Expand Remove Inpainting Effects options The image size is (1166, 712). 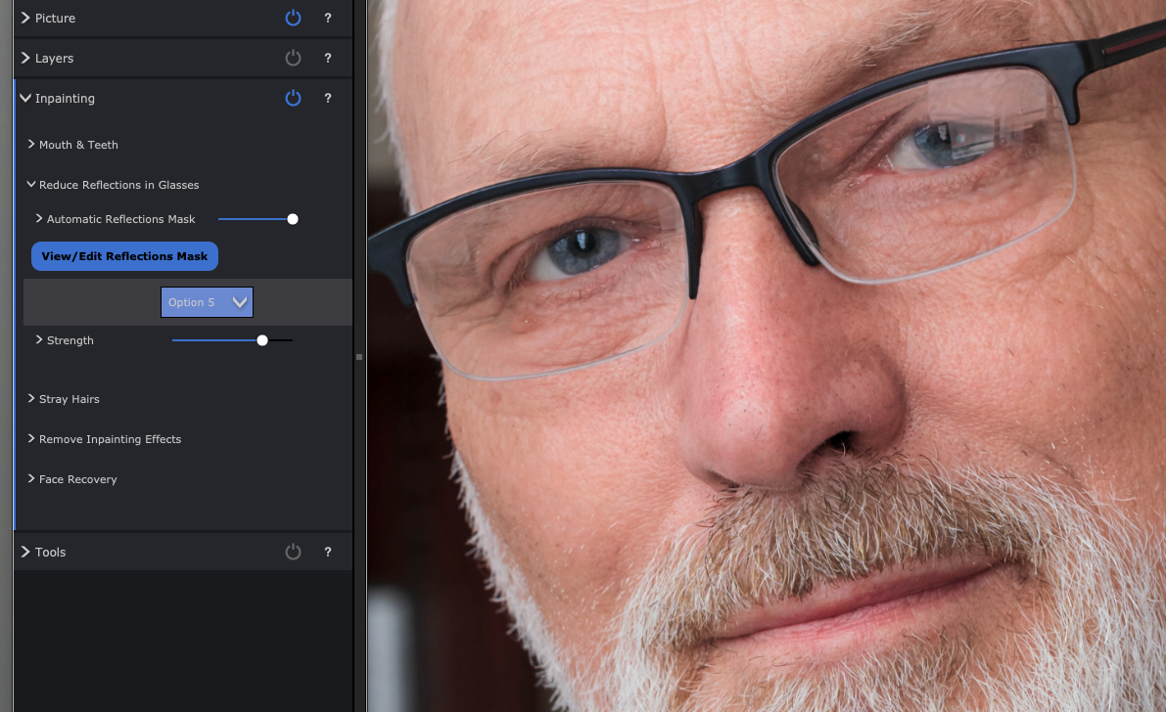click(x=31, y=438)
